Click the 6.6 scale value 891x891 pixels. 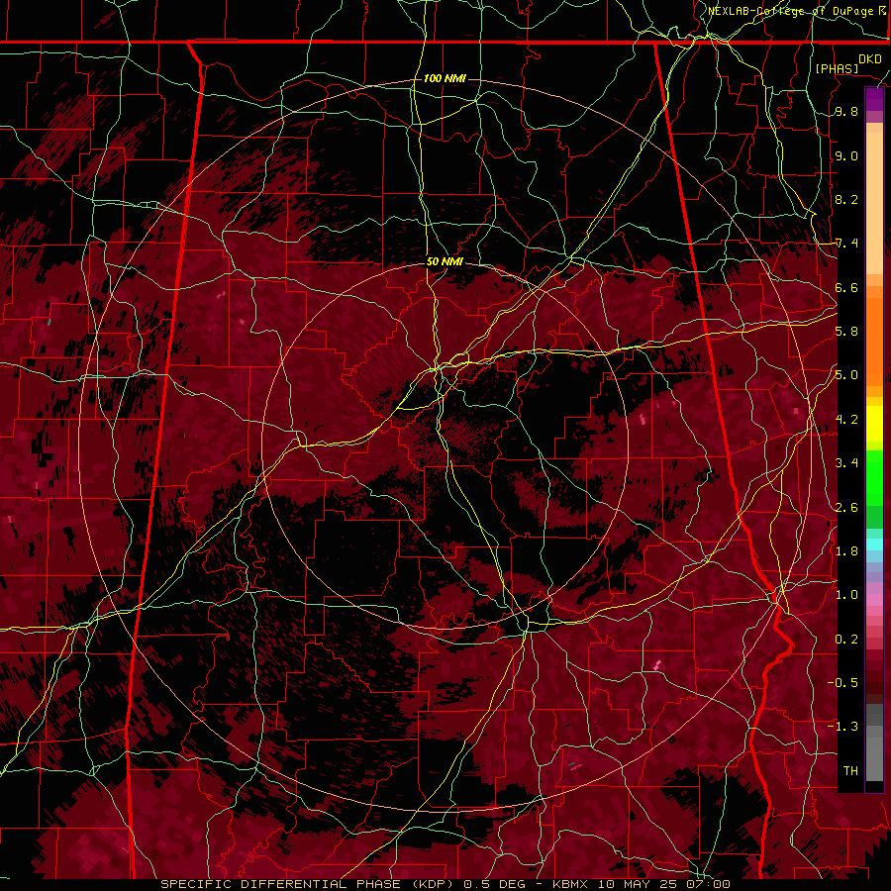tap(846, 287)
